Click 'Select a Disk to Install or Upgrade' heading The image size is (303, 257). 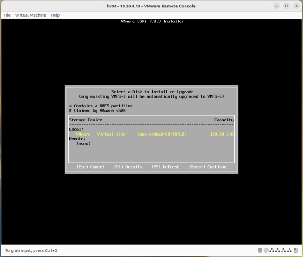(x=152, y=92)
